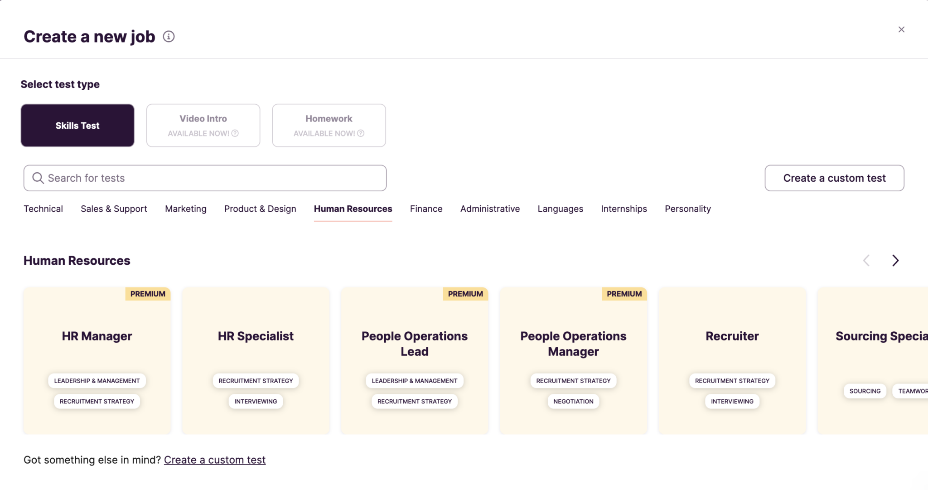
Task: Open the help tooltip on Homework
Action: pyautogui.click(x=360, y=133)
